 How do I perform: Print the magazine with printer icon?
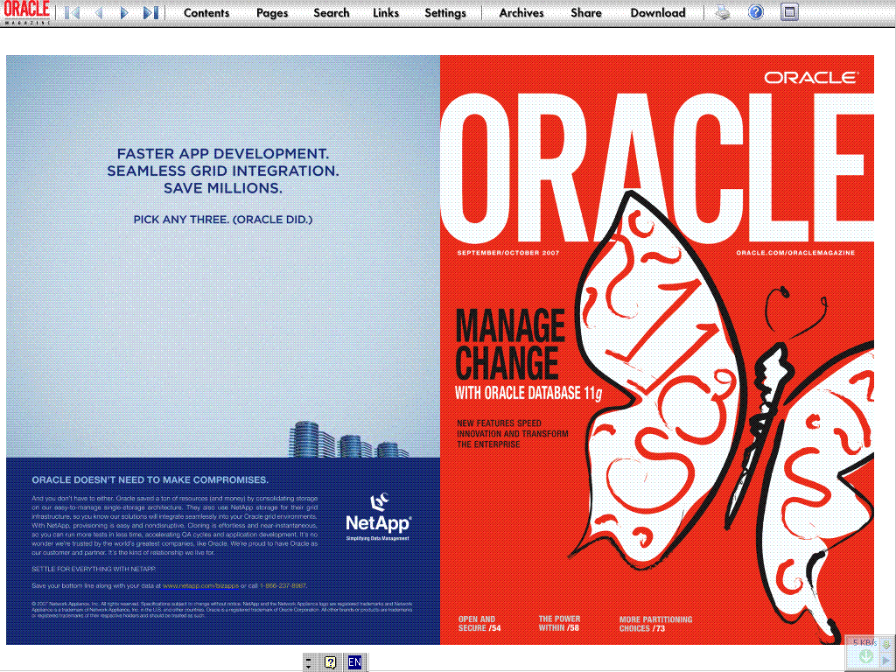[723, 13]
